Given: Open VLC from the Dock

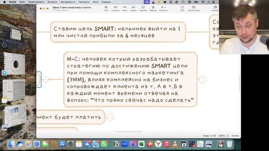Looking at the screenshot, I should click(175, 144).
